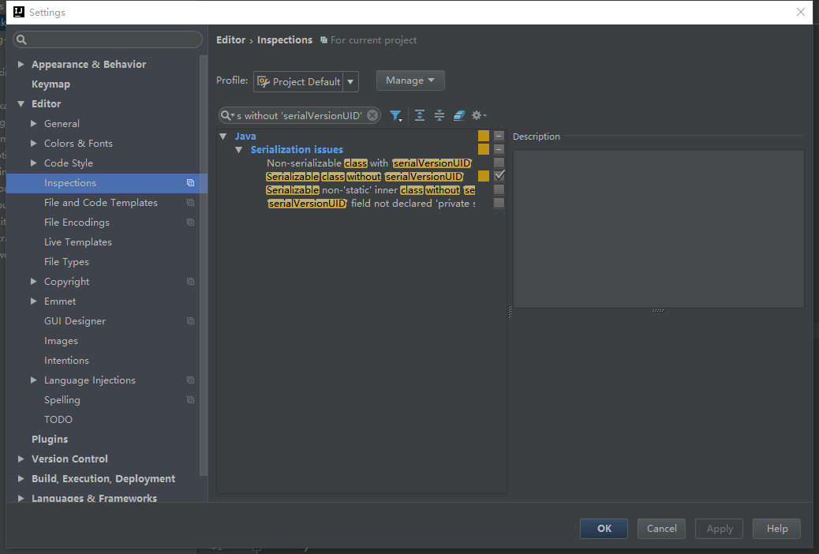Click project icon beside Language Injections
Viewport: 819px width, 554px height.
(191, 380)
